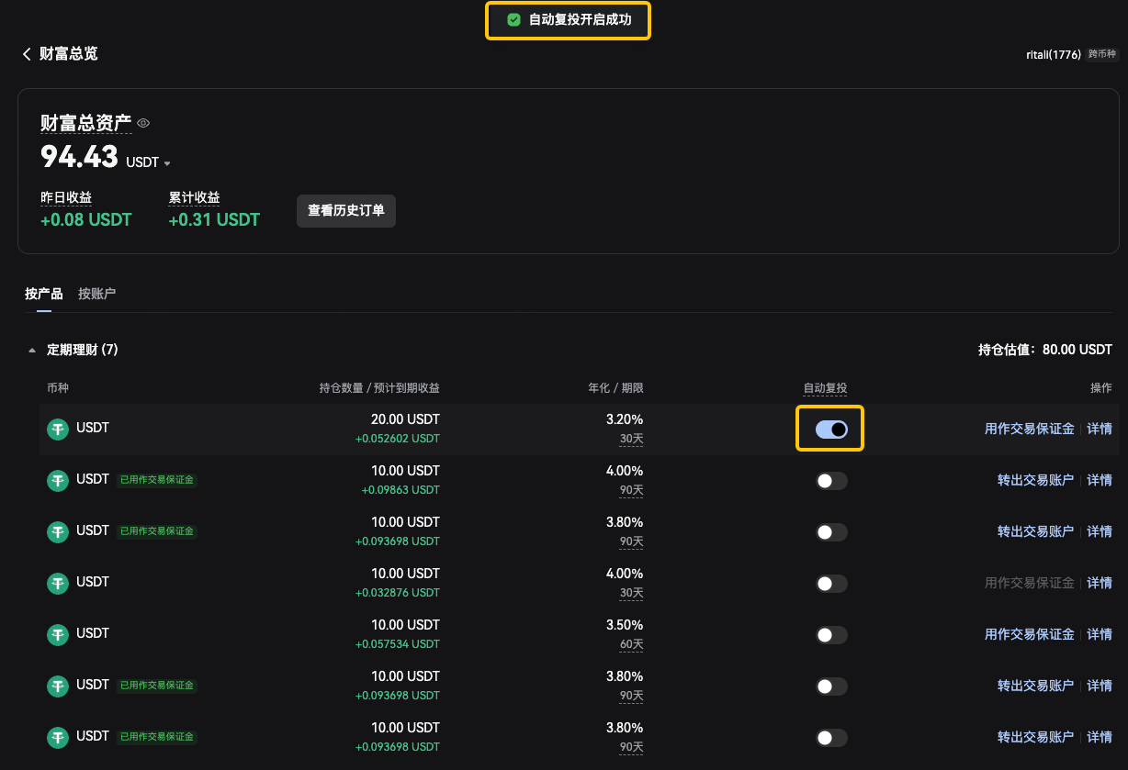Enable auto-reinvest on the 4.00% 90天 row
The image size is (1128, 770).
pyautogui.click(x=831, y=480)
